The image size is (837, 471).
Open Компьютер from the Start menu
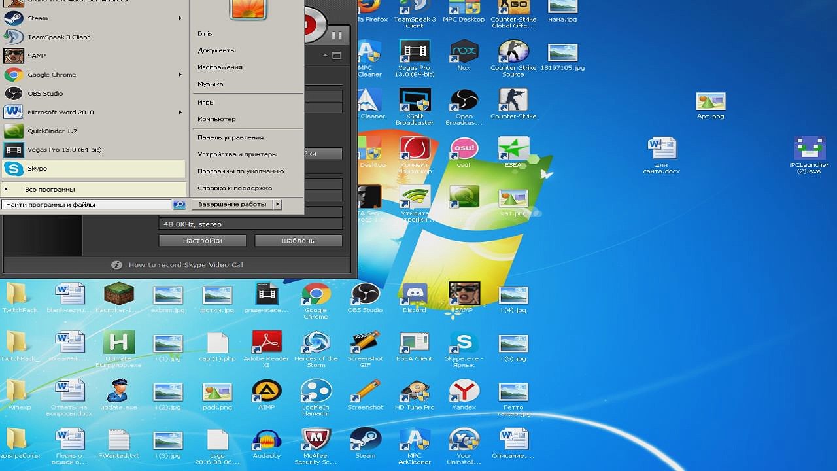(216, 120)
